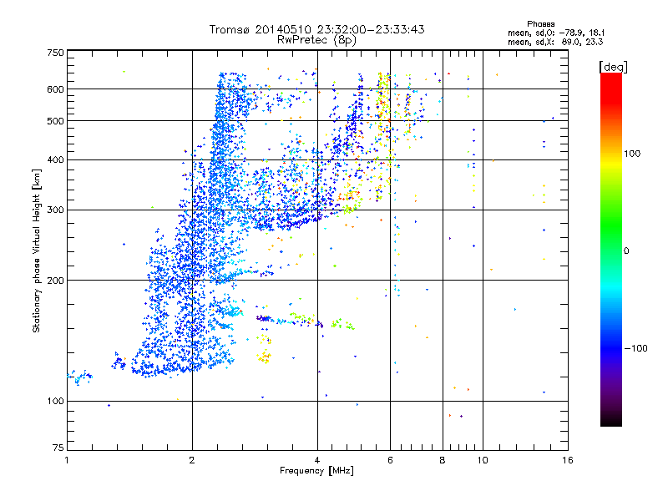Click the x-axis tick label '16'
Image resolution: width=668 pixels, height=501 pixels.
tap(568, 460)
